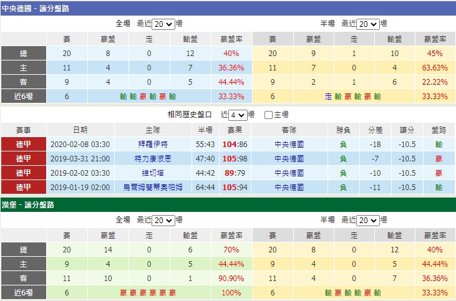Image resolution: width=456 pixels, height=301 pixels.
Task: Click 漢堡 half-time away win rate 36.36%
Action: point(435,279)
